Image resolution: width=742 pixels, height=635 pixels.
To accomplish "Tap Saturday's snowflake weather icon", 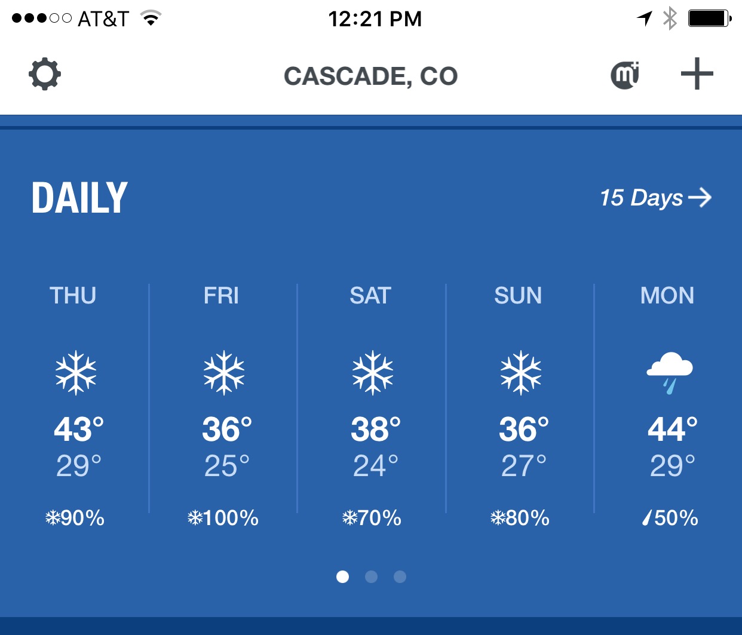I will (373, 373).
